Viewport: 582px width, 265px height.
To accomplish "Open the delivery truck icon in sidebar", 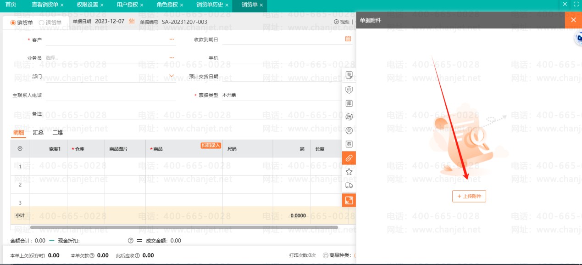I will [349, 186].
